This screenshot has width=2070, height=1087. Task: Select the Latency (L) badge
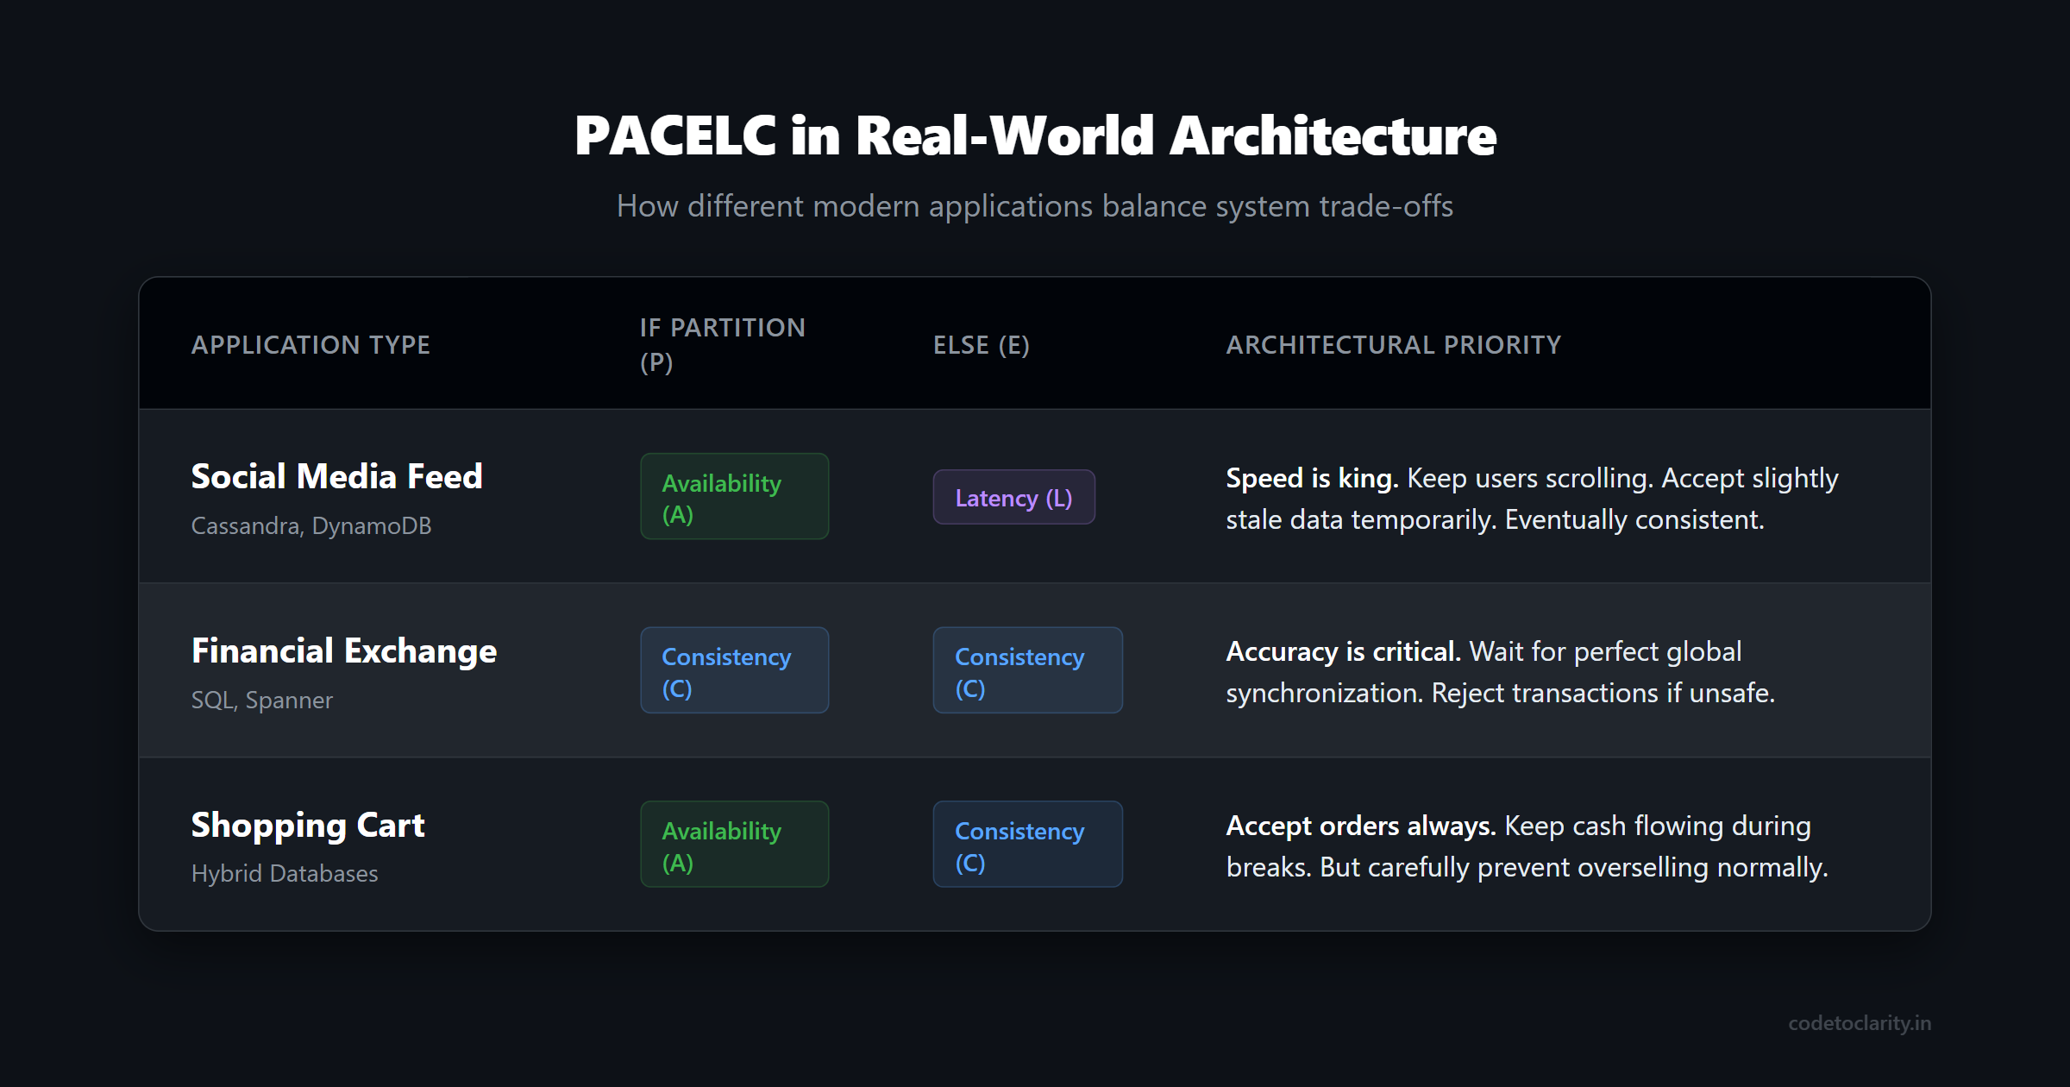click(1013, 497)
